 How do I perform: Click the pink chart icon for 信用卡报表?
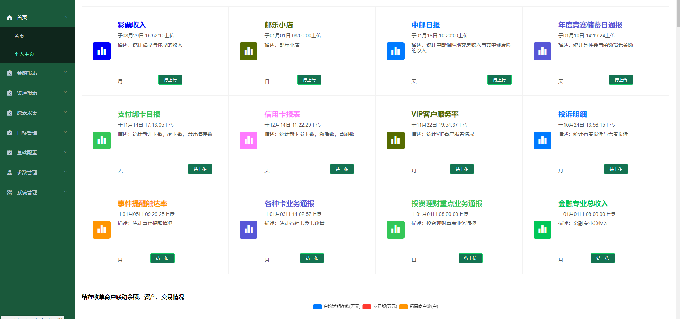pos(248,140)
